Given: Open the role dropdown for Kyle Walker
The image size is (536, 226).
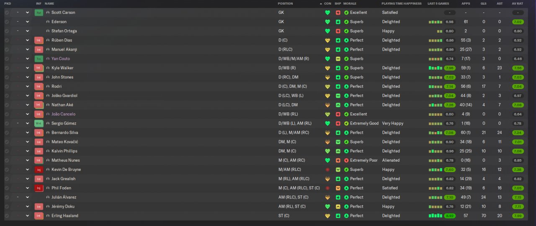Looking at the screenshot, I should click(23, 68).
